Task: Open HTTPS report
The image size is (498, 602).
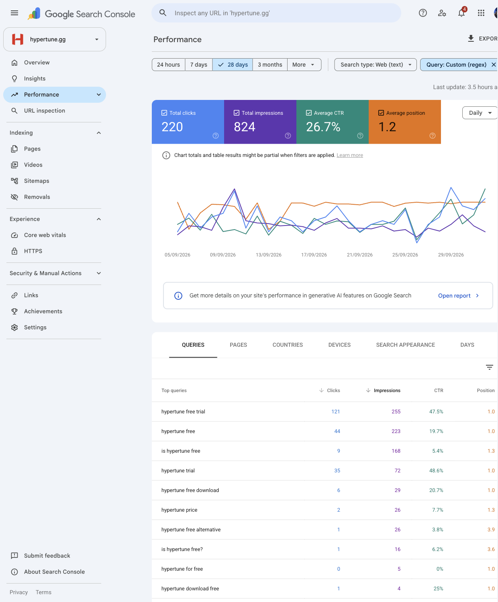Action: click(x=55, y=251)
